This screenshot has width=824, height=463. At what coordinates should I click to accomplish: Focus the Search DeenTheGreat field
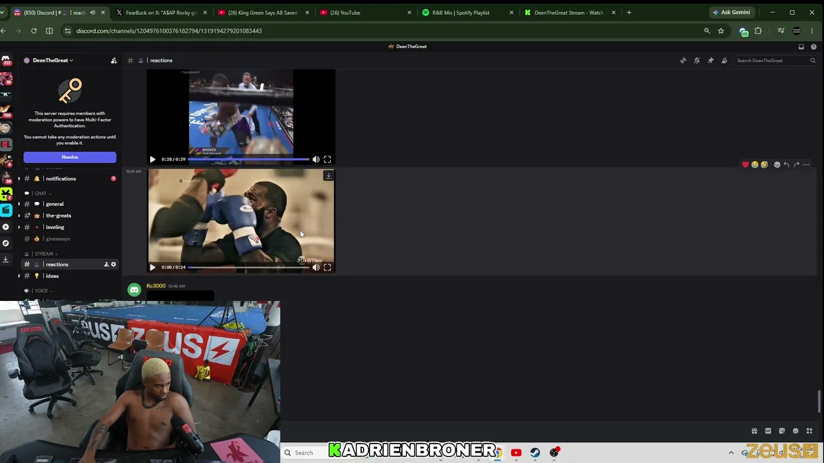[x=776, y=60]
